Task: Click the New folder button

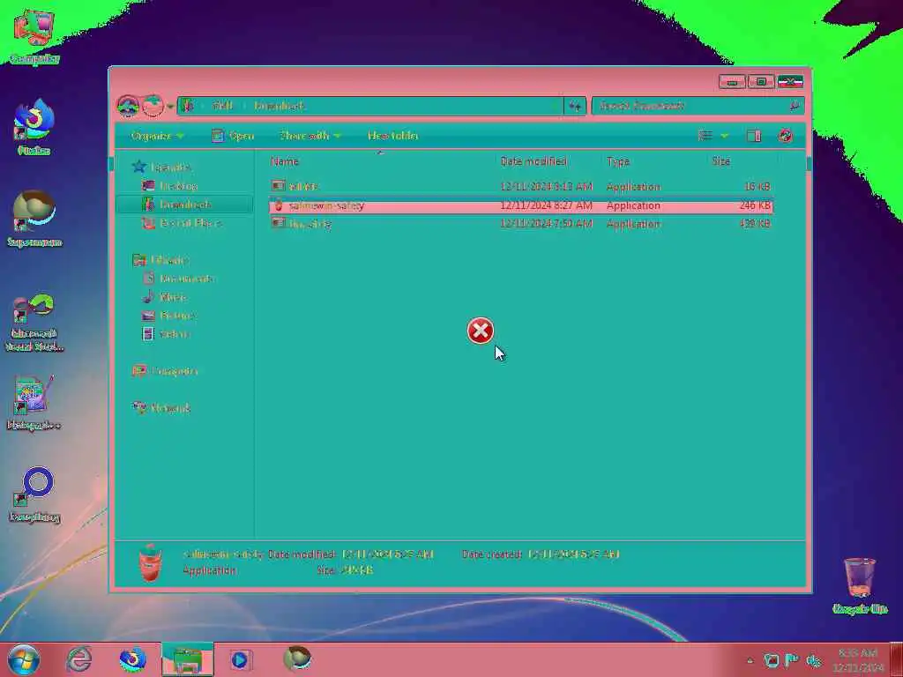Action: coord(392,136)
